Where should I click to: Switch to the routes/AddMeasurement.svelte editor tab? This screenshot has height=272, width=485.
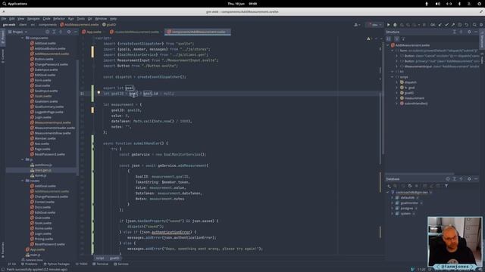(x=135, y=32)
